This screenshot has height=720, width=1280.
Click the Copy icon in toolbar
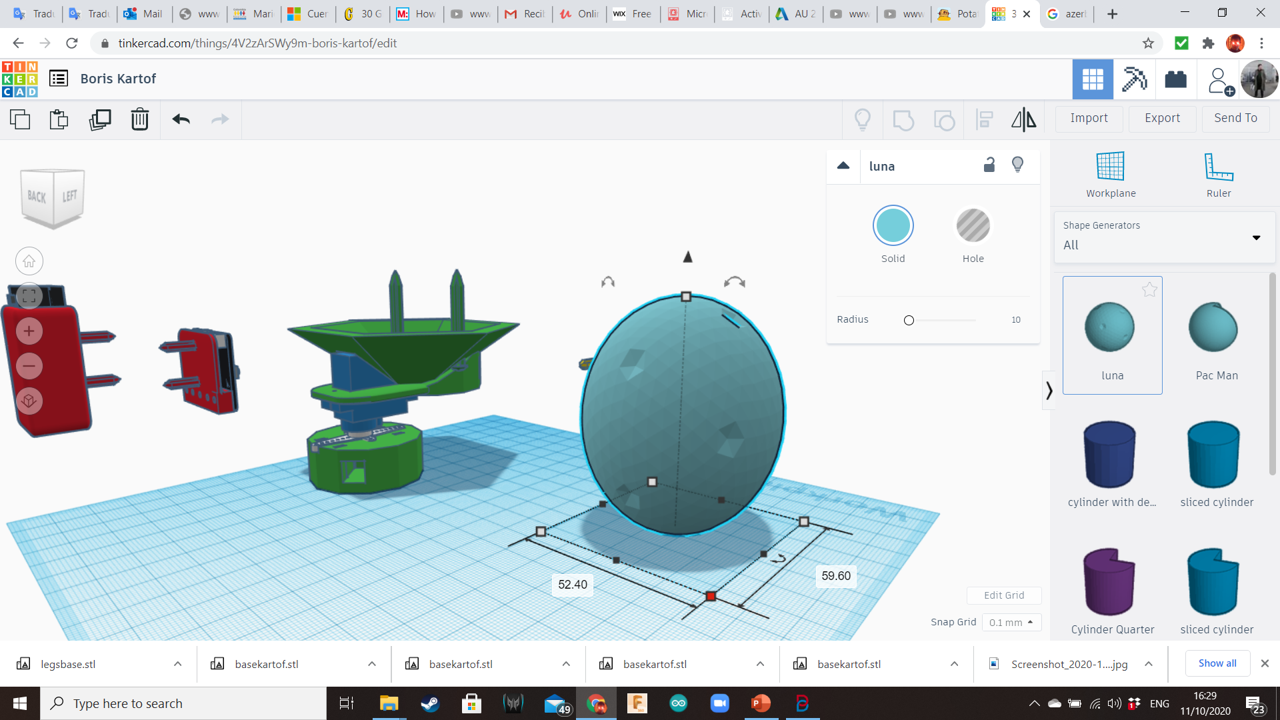[20, 119]
